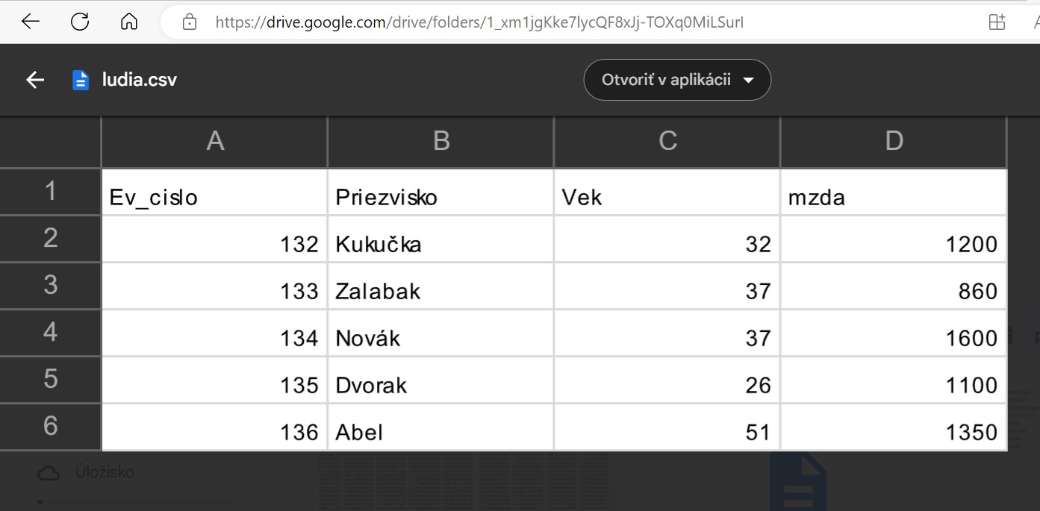
Task: Click the browser back arrow
Action: pos(31,22)
